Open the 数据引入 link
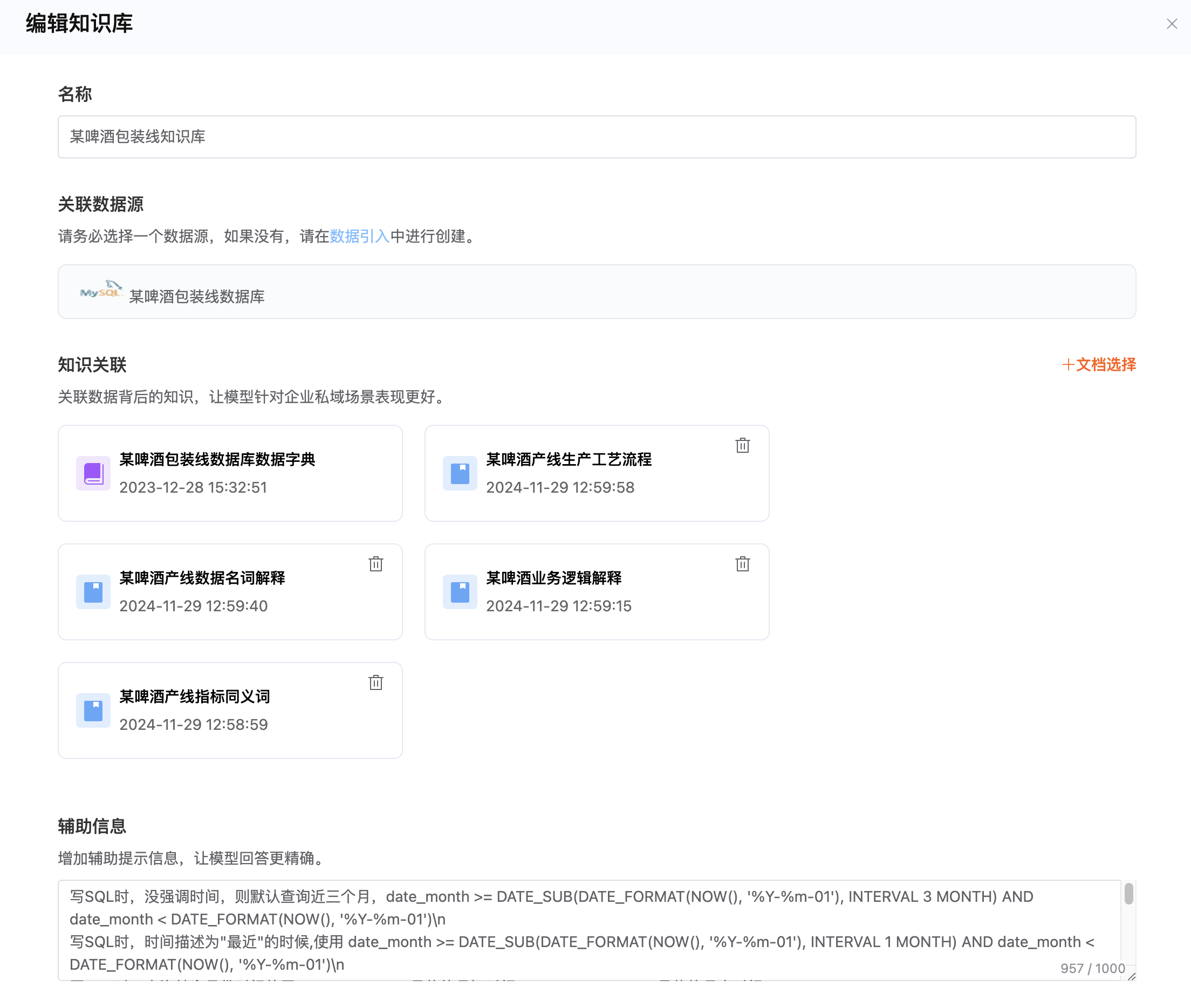Viewport: 1191px width, 994px height. coord(359,236)
